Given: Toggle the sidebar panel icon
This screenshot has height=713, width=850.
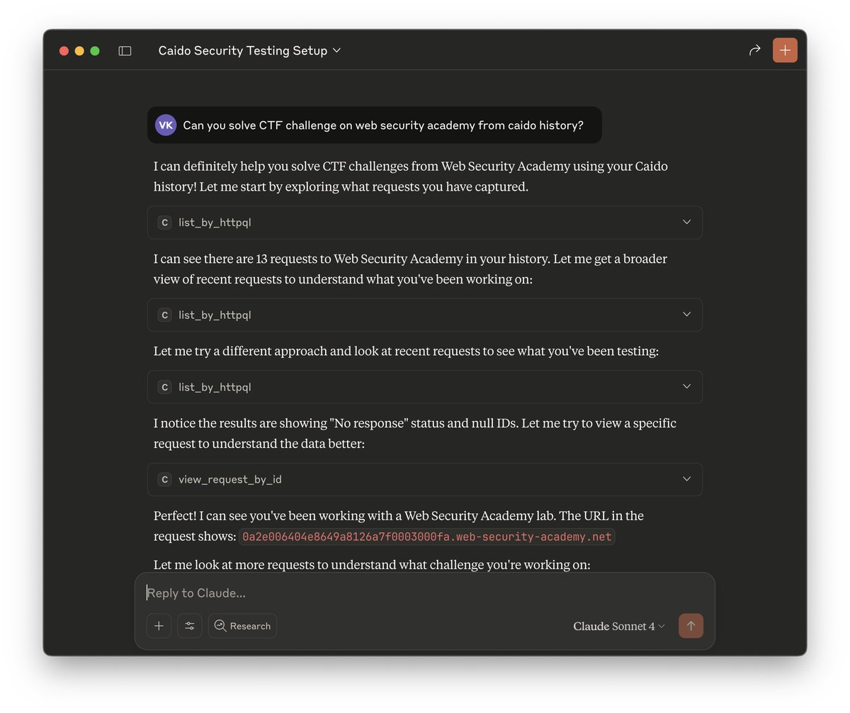Looking at the screenshot, I should (125, 51).
